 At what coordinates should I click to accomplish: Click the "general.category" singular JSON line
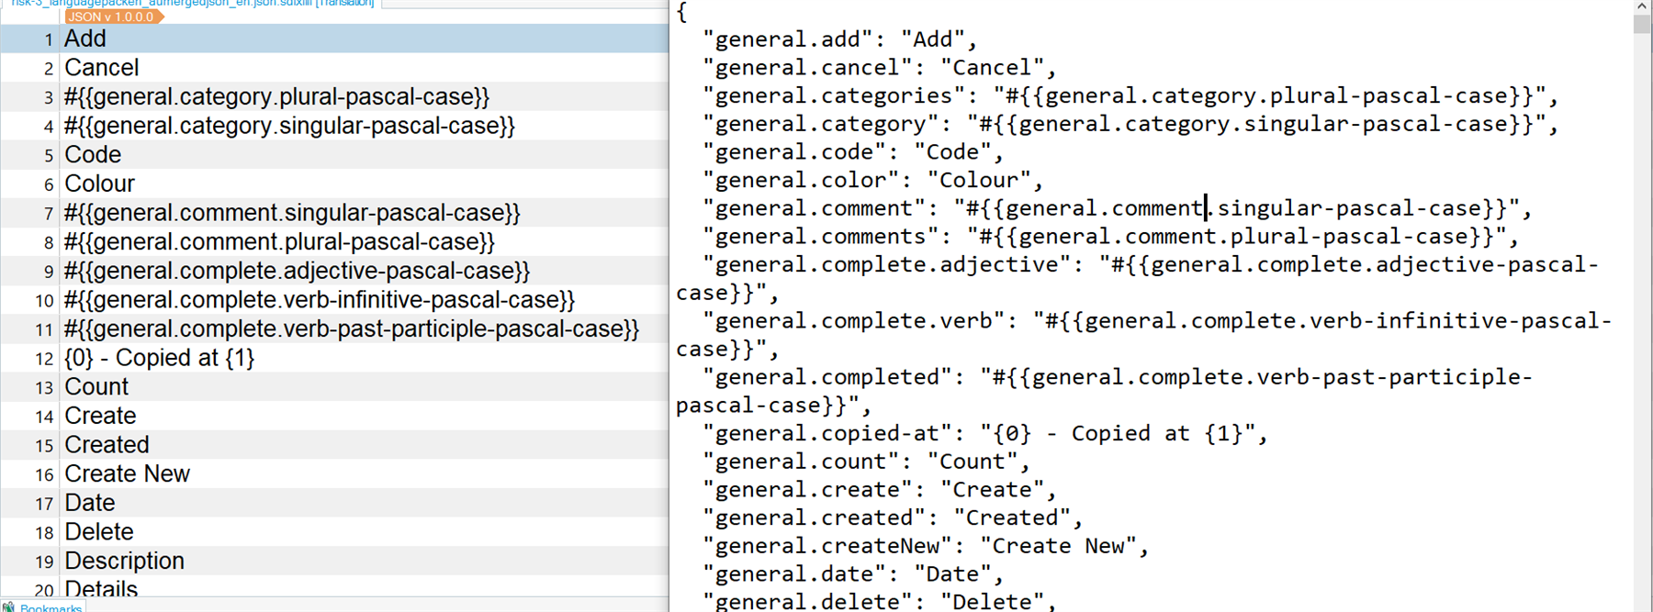1130,124
